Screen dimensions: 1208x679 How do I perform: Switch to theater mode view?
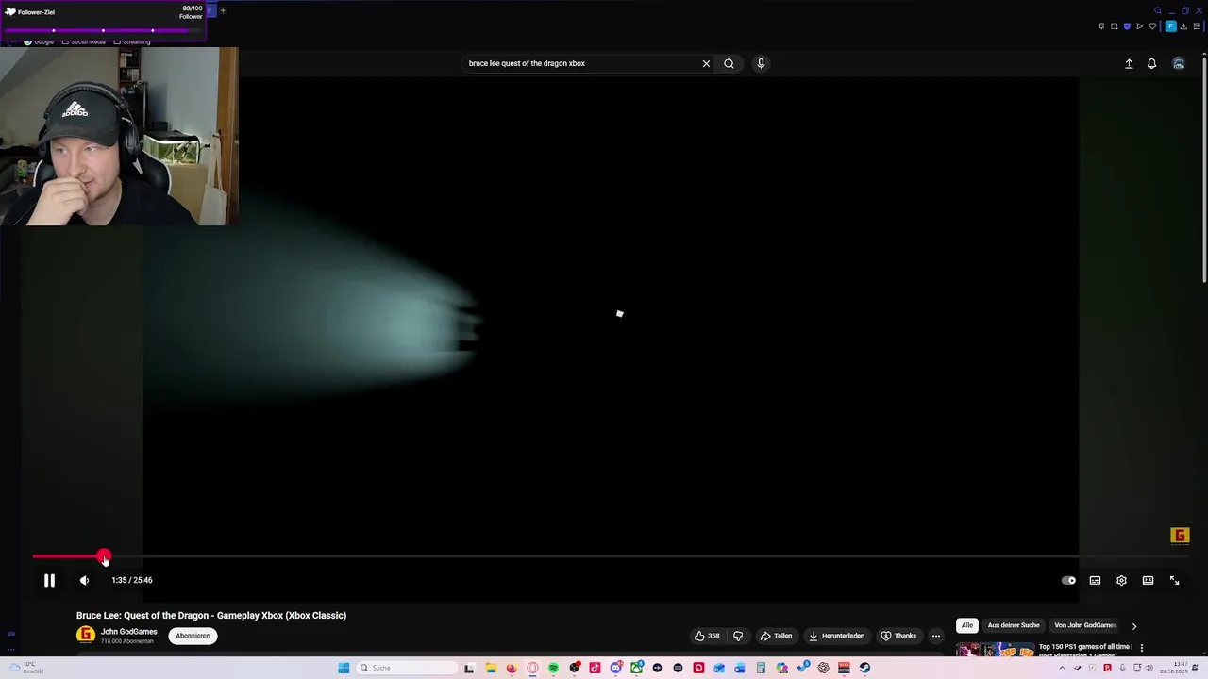1148,580
